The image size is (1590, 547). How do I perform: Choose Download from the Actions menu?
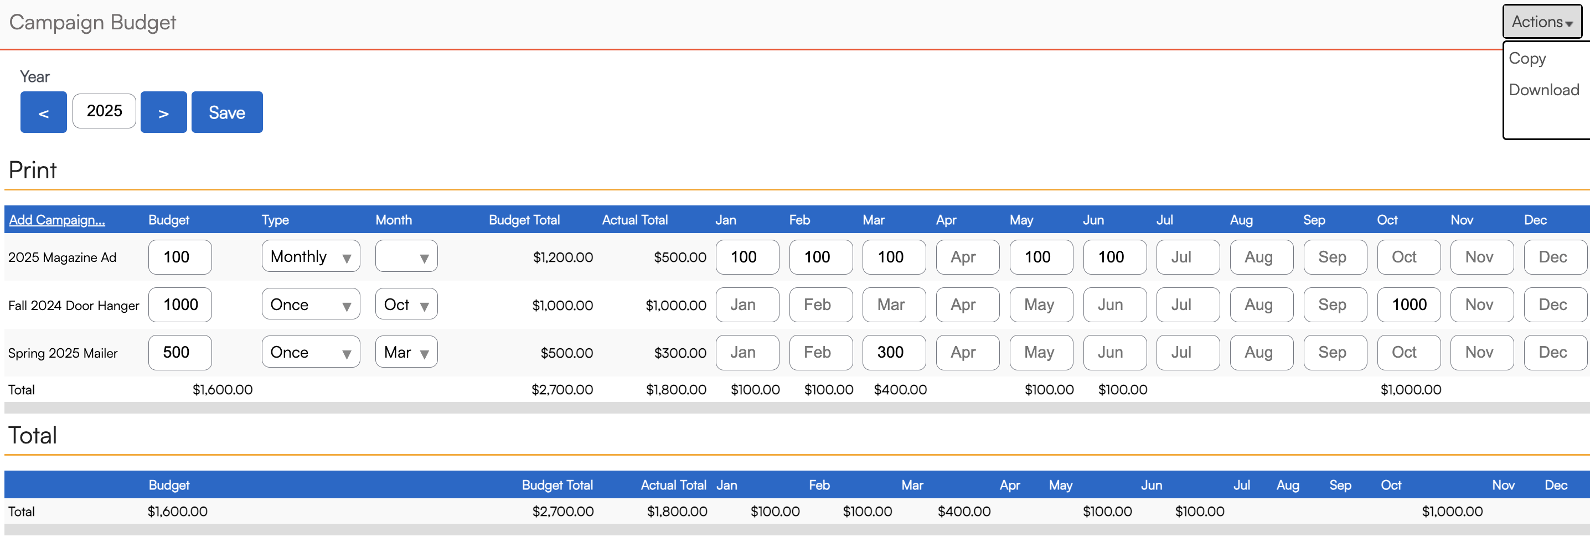tap(1543, 90)
